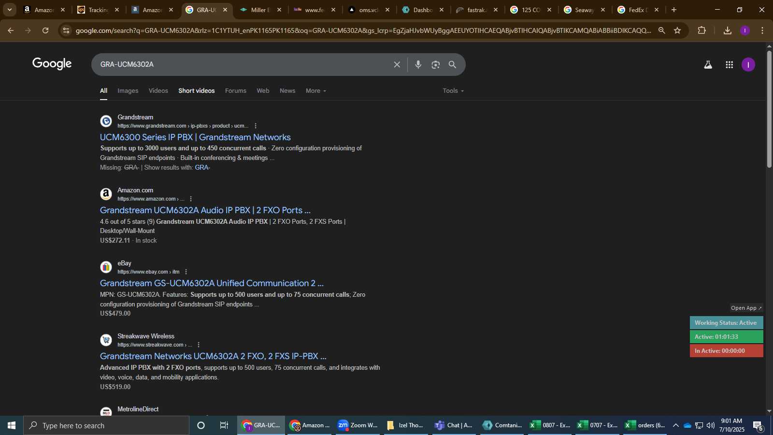Viewport: 773px width, 435px height.
Task: Open Cortana circle on taskbar
Action: click(x=201, y=425)
